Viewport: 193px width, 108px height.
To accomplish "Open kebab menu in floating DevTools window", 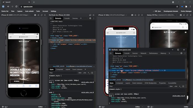I will [185, 53].
